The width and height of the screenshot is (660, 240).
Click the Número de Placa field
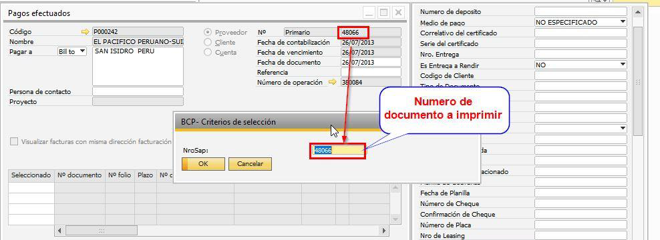click(581, 225)
